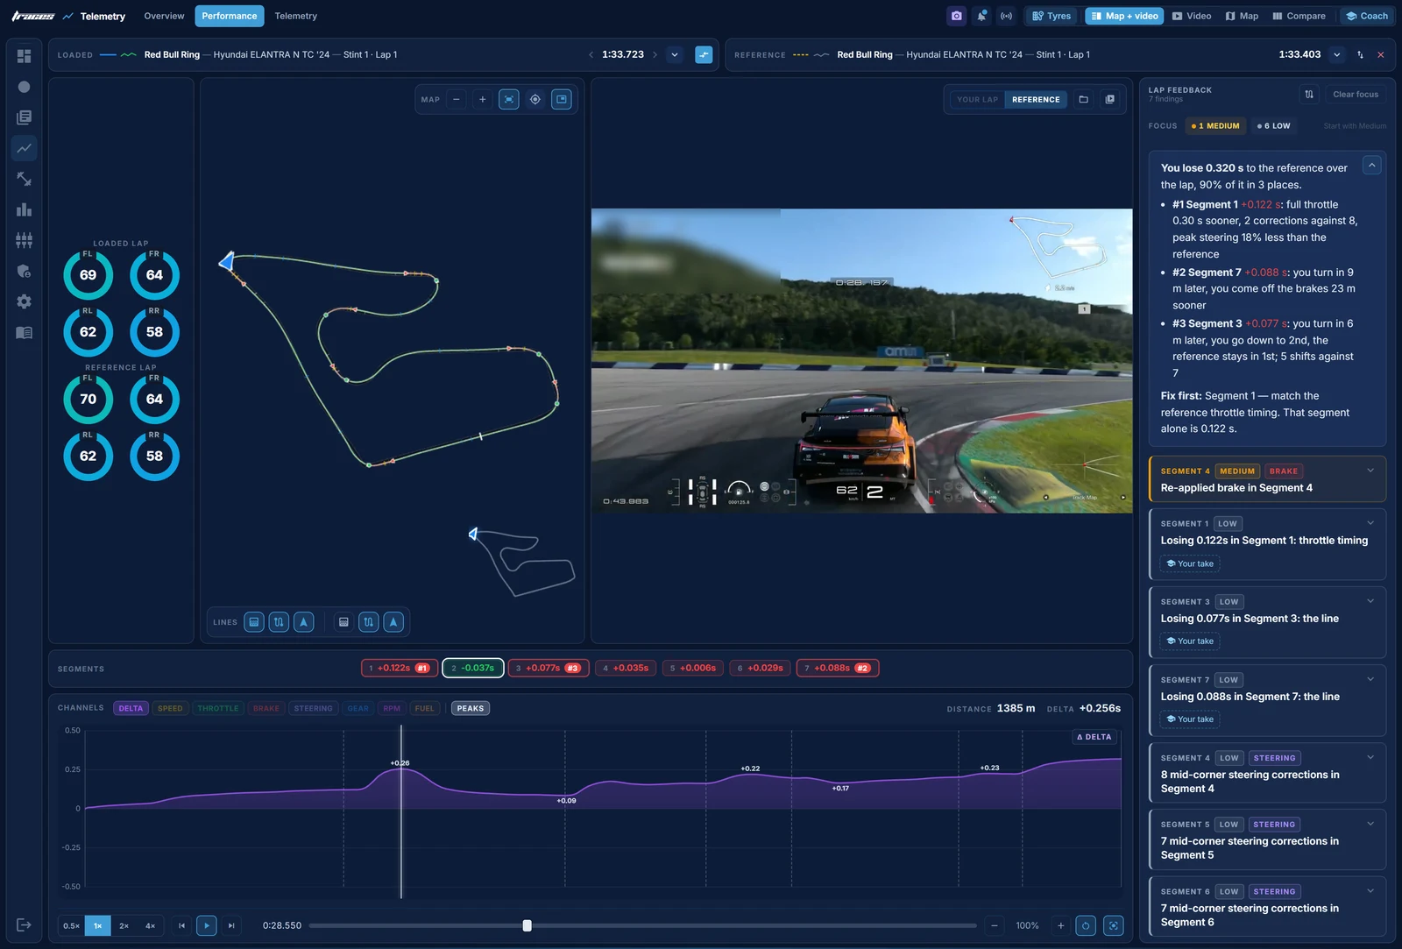The width and height of the screenshot is (1402, 949).
Task: Set playback speed to 2x
Action: 124,925
